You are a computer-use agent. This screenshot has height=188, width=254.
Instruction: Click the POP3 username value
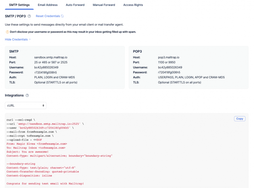[170, 67]
